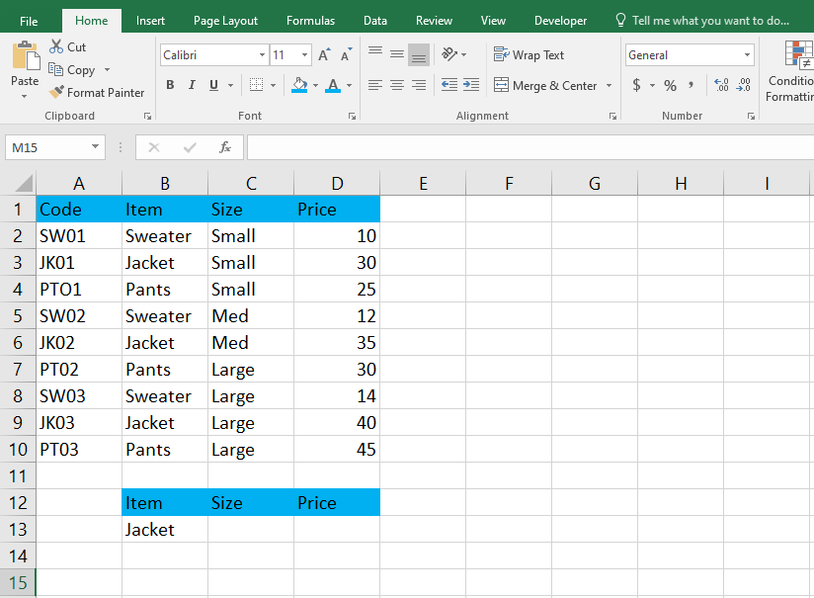Open Font group dialog launcher
Screen dimensions: 814x598
pos(352,117)
